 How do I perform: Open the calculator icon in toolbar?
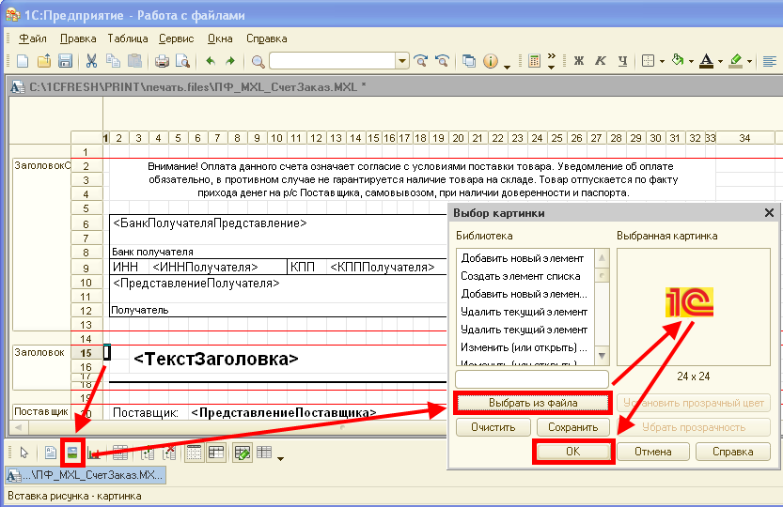(534, 61)
